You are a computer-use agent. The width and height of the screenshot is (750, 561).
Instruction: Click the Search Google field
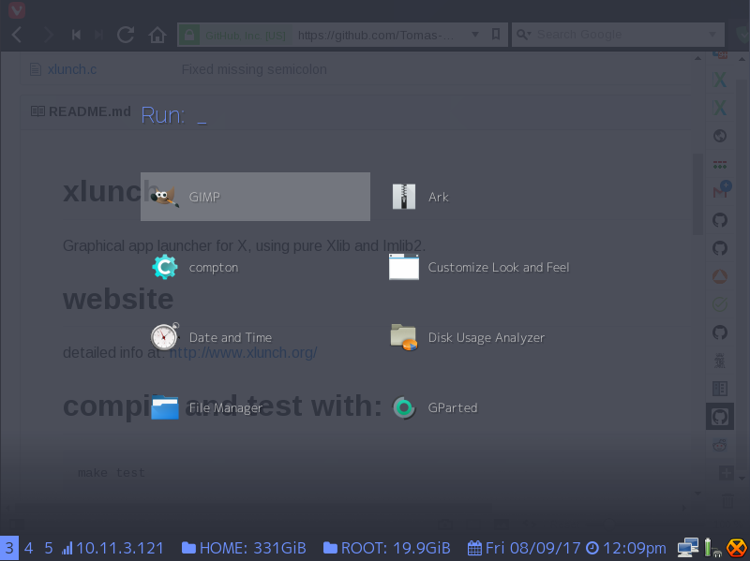620,35
